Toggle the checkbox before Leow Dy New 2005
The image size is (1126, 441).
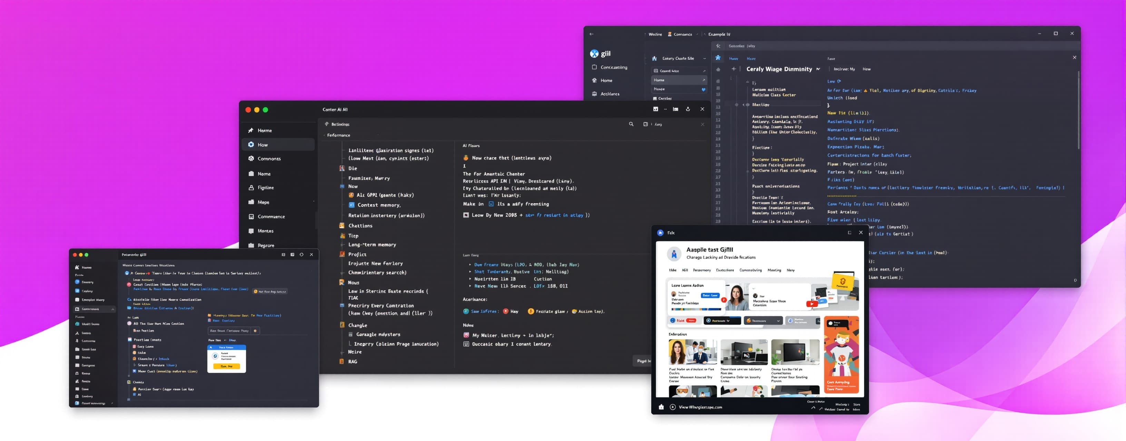pyautogui.click(x=466, y=215)
